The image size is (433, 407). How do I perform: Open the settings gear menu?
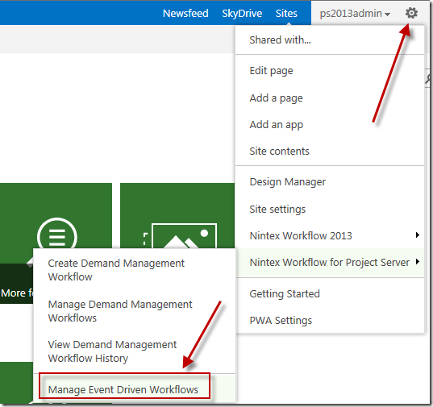411,13
